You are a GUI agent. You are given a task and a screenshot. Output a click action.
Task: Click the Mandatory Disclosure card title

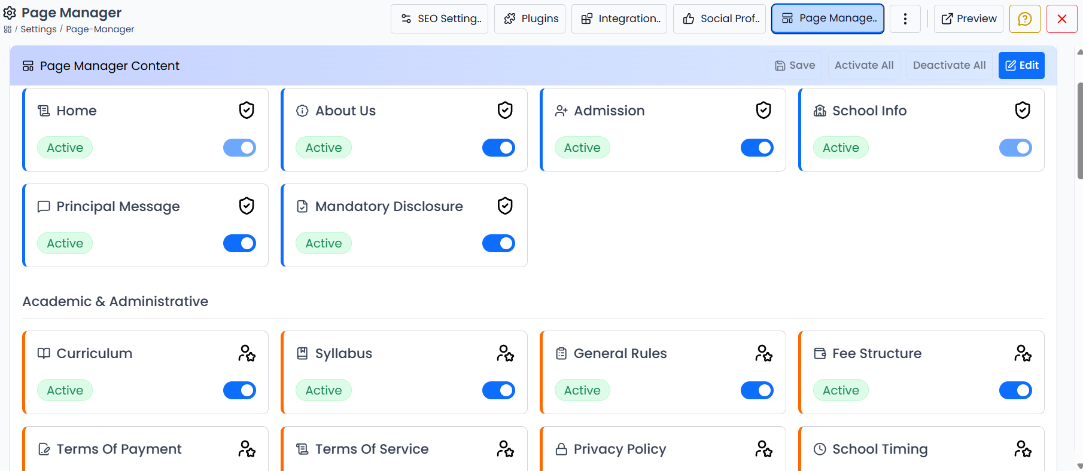coord(389,206)
